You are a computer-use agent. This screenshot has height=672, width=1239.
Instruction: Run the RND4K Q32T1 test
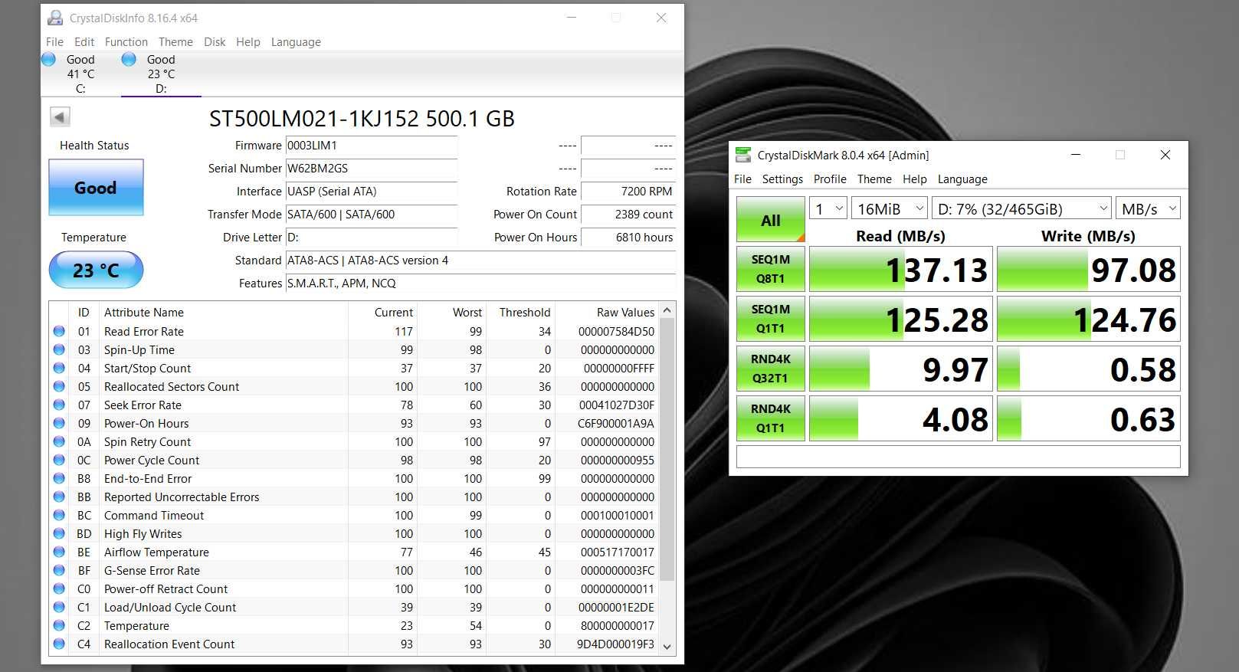[771, 369]
